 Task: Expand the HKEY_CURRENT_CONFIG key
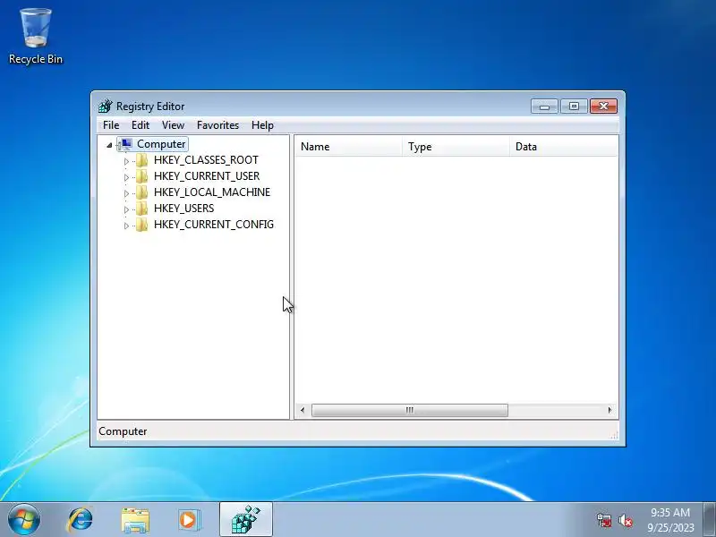pyautogui.click(x=126, y=226)
